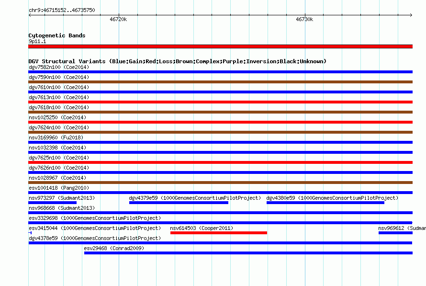Click the blue bar under dgv7582n100
The image size is (426, 286).
(220, 72)
